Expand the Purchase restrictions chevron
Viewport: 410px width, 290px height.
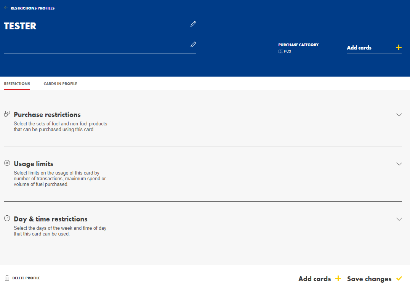pos(399,115)
